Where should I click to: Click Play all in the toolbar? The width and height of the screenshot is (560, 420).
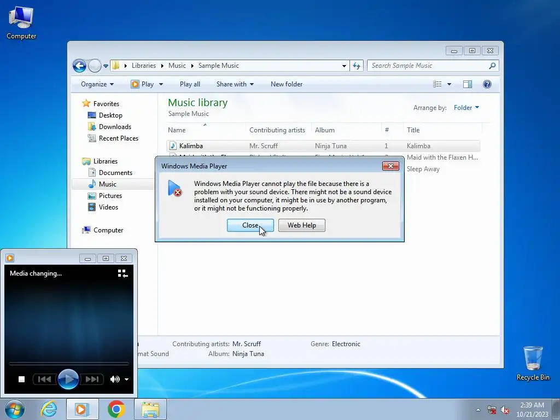pos(190,84)
